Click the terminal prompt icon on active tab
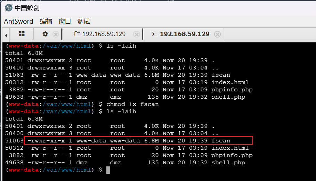 pos(155,34)
